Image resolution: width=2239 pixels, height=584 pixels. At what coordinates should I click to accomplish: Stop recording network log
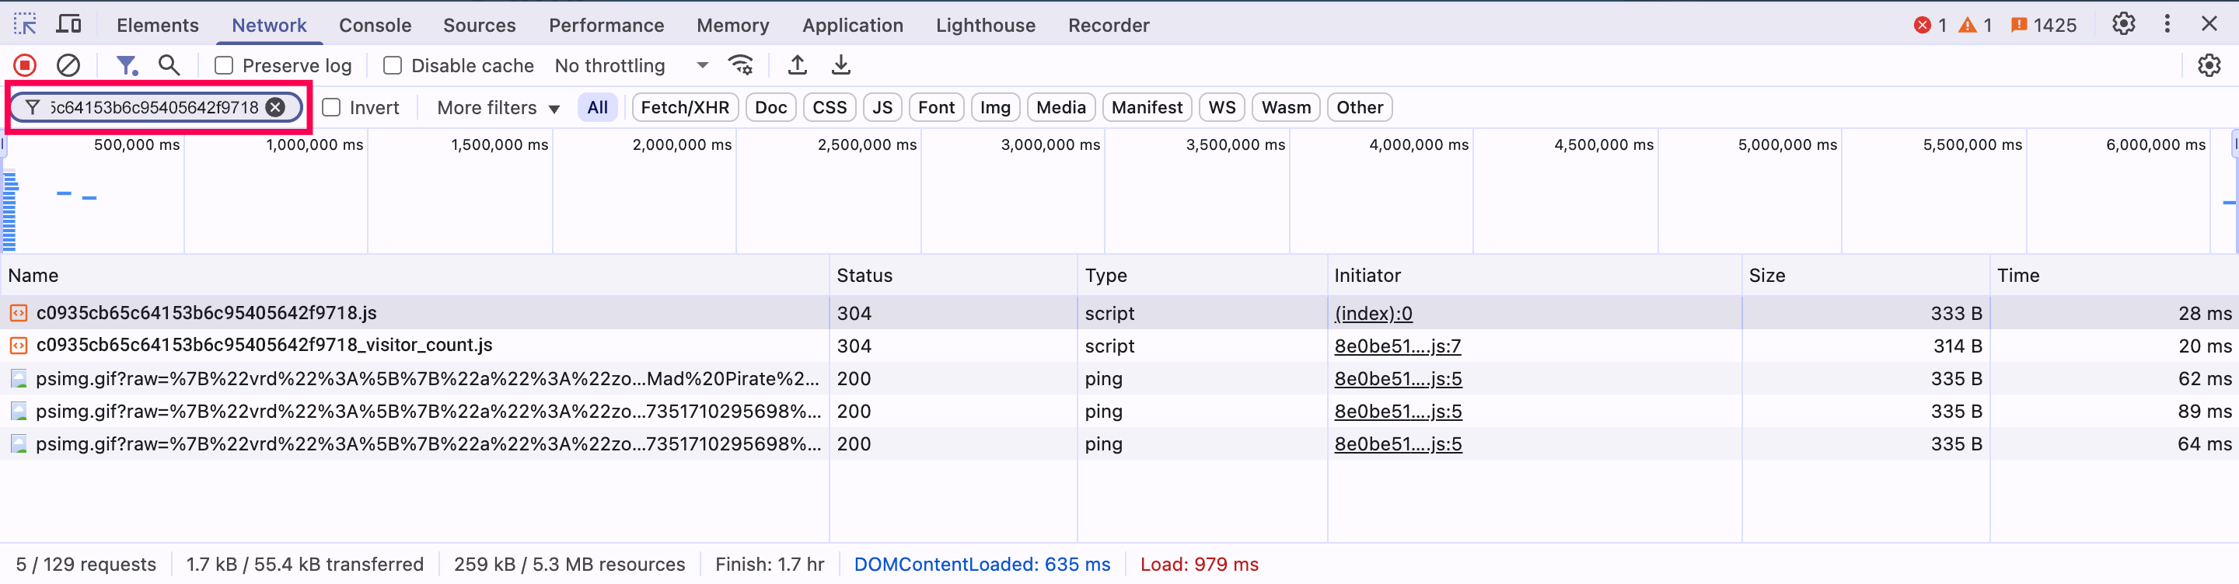point(24,65)
